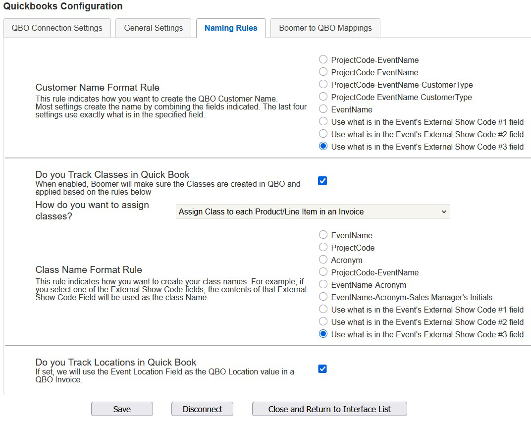Select ProjectCode class name radio
This screenshot has height=422, width=531.
323,247
